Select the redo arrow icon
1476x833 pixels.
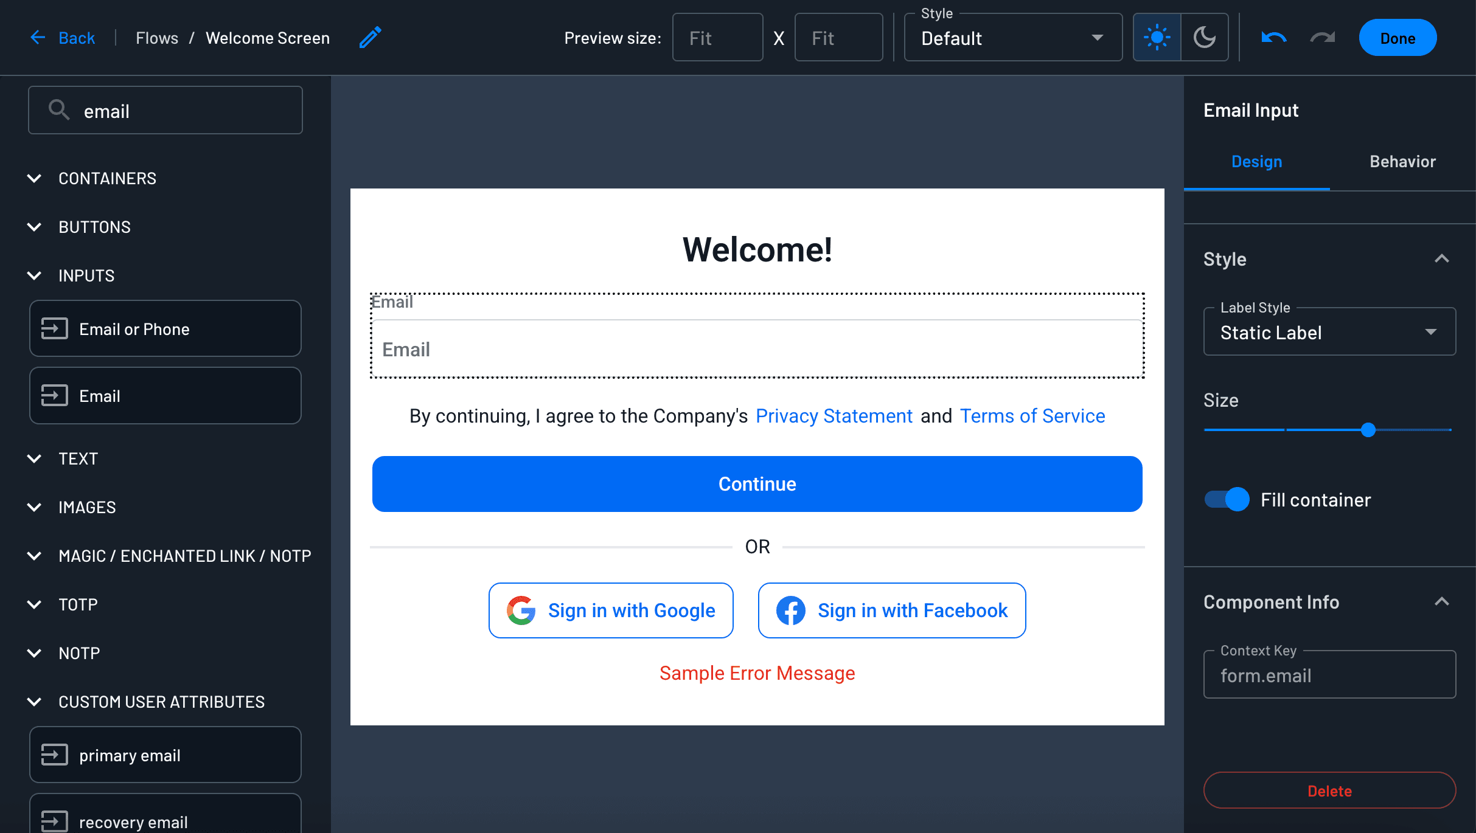pos(1321,37)
